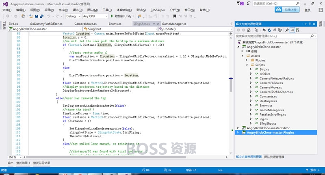Click the cloud upload icon button
Screen dimensions: 325x175
[x=279, y=10]
